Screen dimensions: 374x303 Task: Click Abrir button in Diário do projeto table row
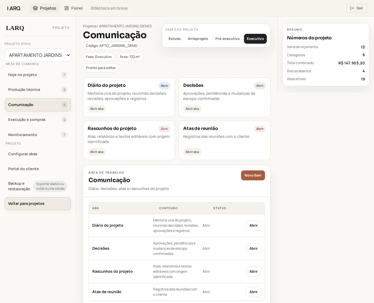coord(254,226)
